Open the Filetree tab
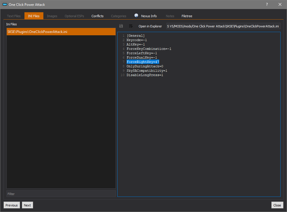The width and height of the screenshot is (287, 212). [x=187, y=16]
